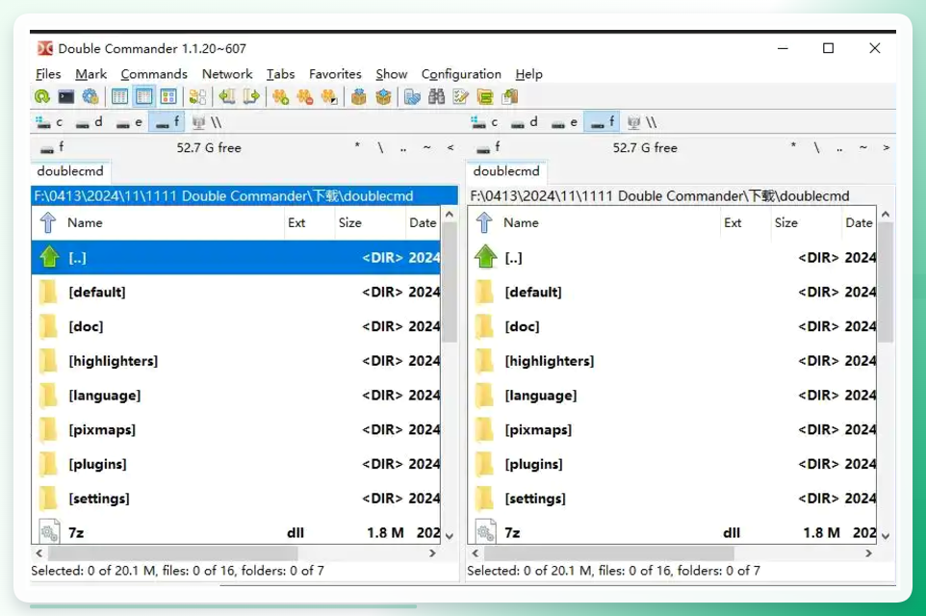Select drive f in left panel
Viewport: 926px width, 616px height.
click(167, 122)
